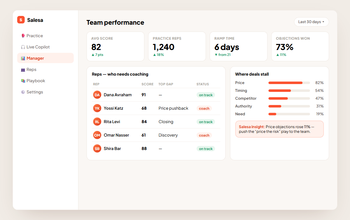This screenshot has width=350, height=220.
Task: Click the Avg Score value 82
Action: 96,47
